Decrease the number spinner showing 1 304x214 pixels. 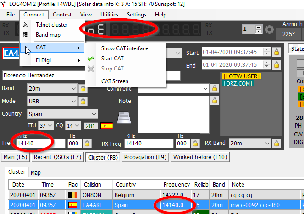(x=258, y=32)
